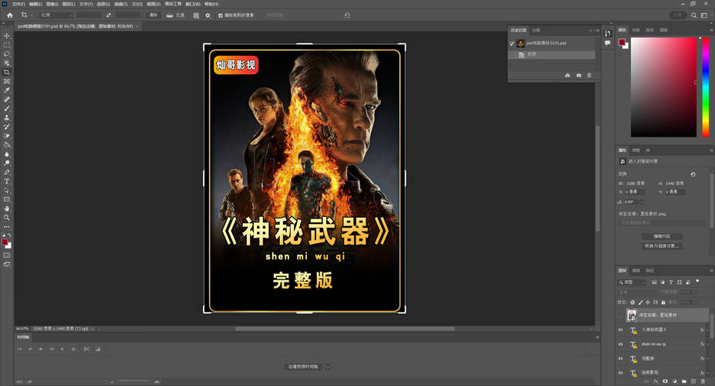
Task: Open the crop ratio preset dropdown
Action: (x=56, y=15)
